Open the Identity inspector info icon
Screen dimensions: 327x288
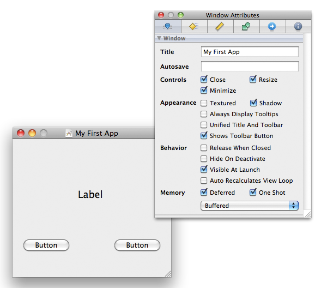coord(298,26)
